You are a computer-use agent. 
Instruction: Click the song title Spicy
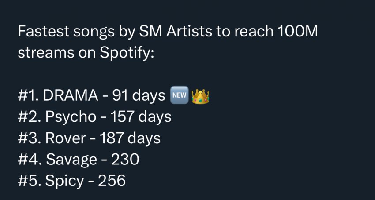point(64,182)
